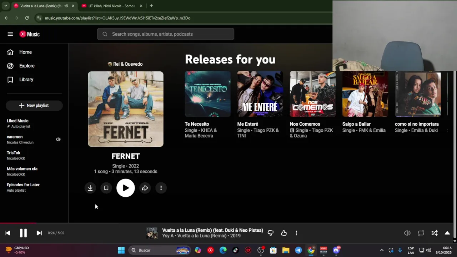
Task: Go back in browser
Action: (x=6, y=18)
